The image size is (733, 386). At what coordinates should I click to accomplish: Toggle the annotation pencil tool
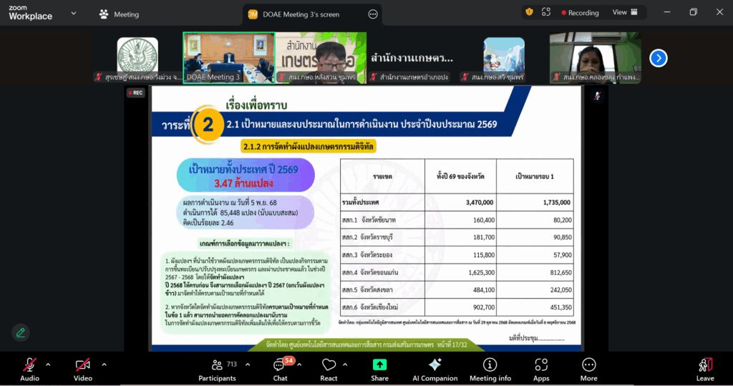pyautogui.click(x=21, y=332)
